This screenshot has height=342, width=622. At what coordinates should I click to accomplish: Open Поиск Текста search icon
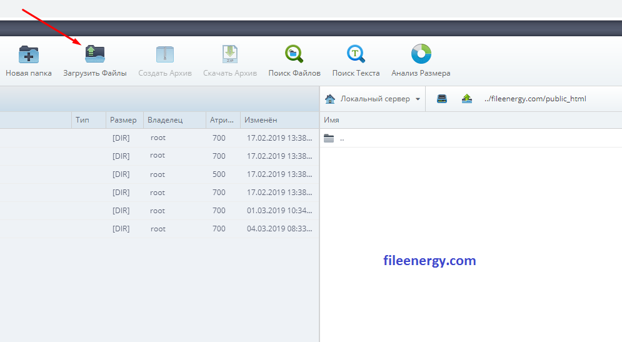click(356, 54)
